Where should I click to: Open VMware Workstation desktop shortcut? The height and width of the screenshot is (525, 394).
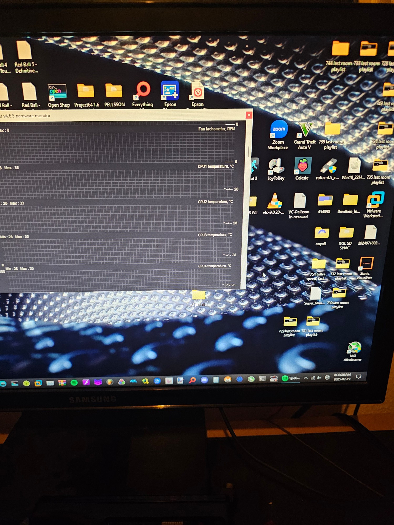tap(374, 205)
